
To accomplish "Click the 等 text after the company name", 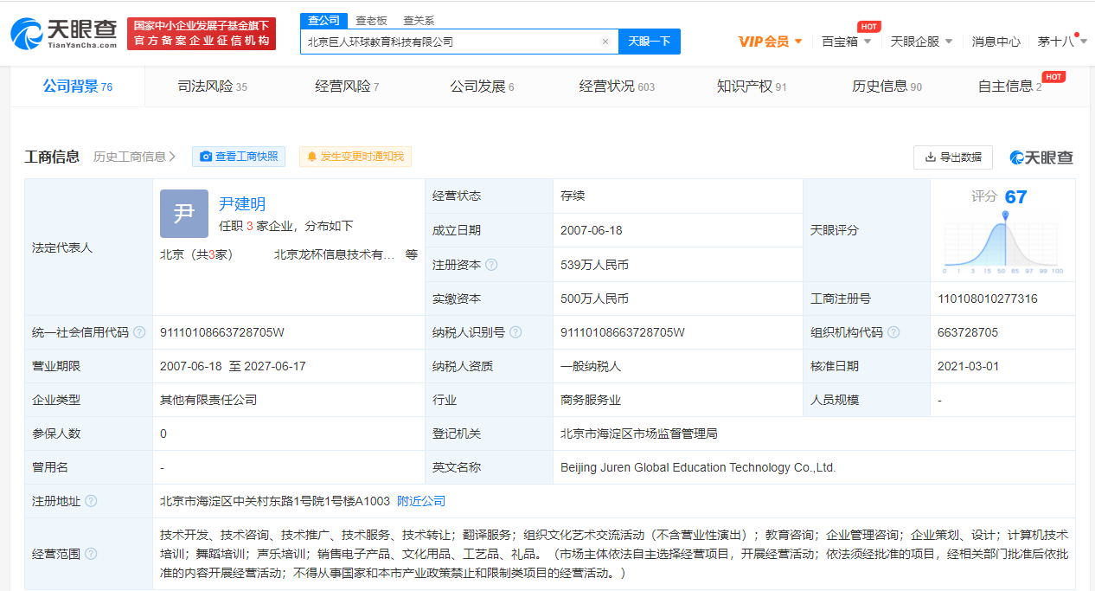I will point(412,254).
